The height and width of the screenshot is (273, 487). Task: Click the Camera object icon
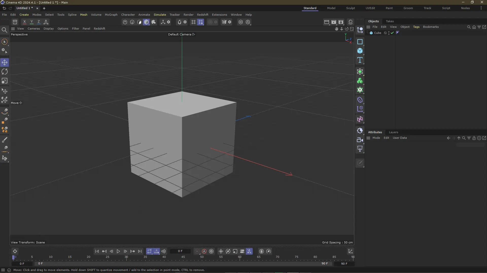point(360,140)
